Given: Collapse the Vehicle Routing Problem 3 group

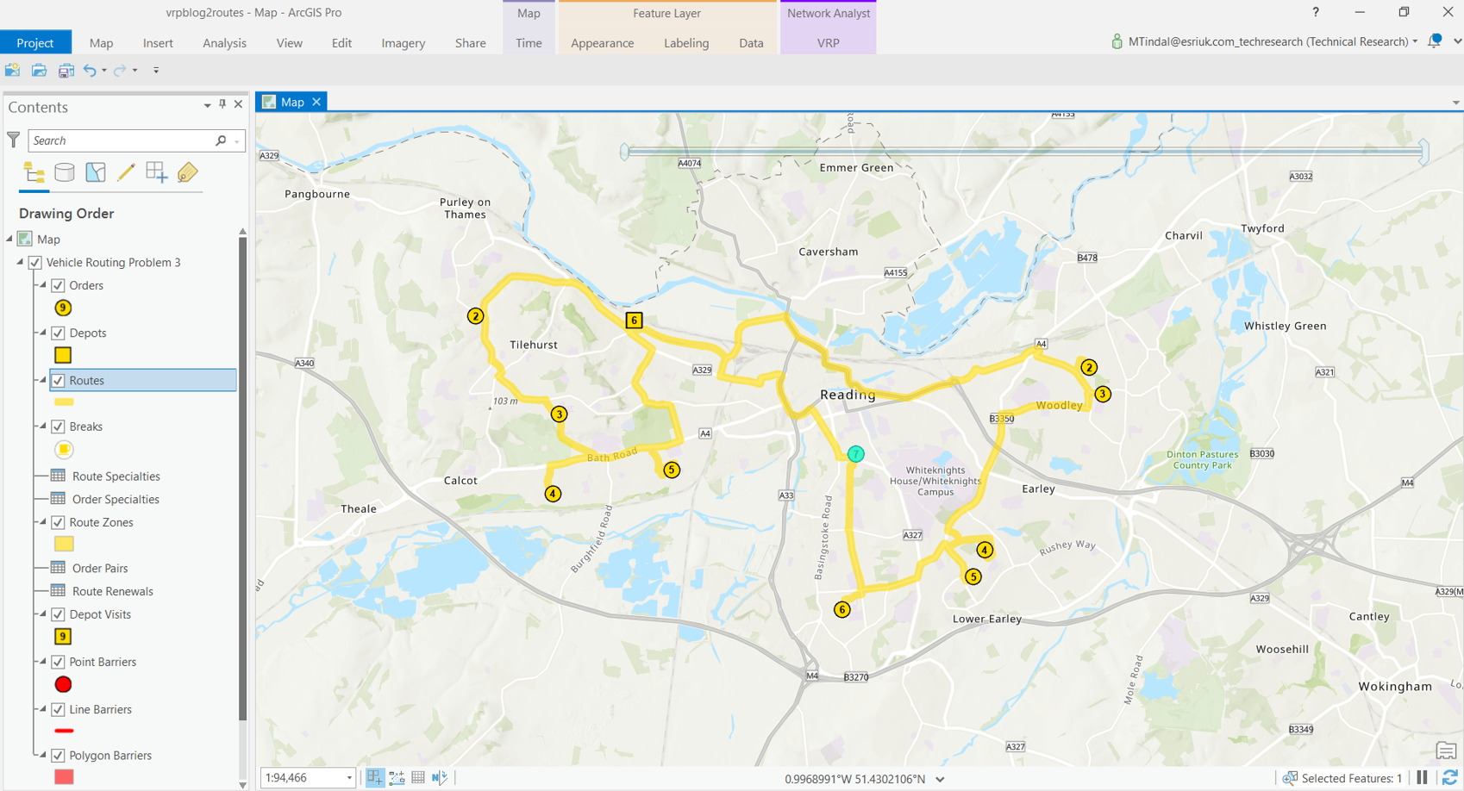Looking at the screenshot, I should [x=21, y=261].
